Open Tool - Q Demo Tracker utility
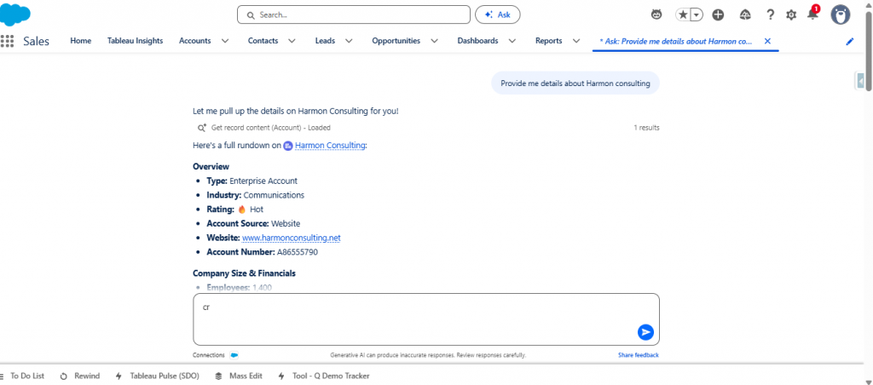 tap(323, 376)
